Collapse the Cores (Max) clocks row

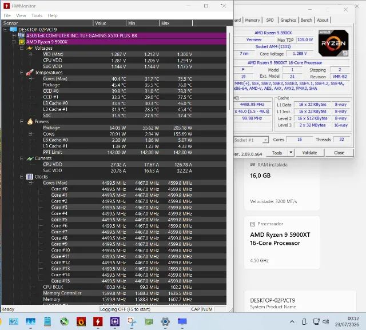tap(30, 183)
